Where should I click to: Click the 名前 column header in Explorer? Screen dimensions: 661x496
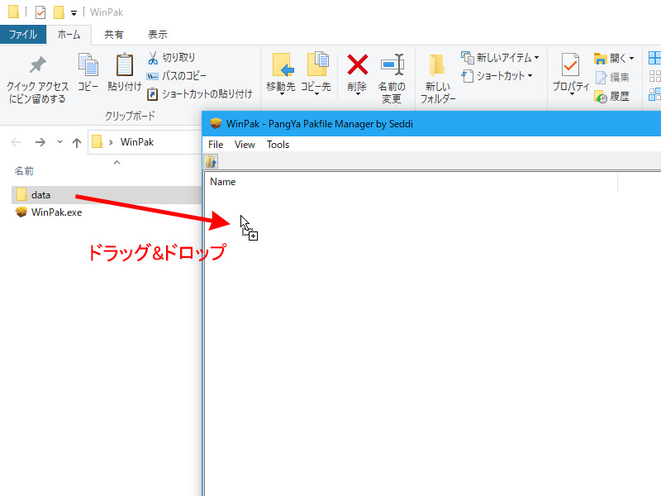[24, 171]
